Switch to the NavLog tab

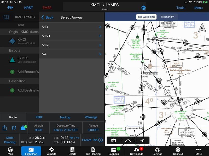(65, 117)
